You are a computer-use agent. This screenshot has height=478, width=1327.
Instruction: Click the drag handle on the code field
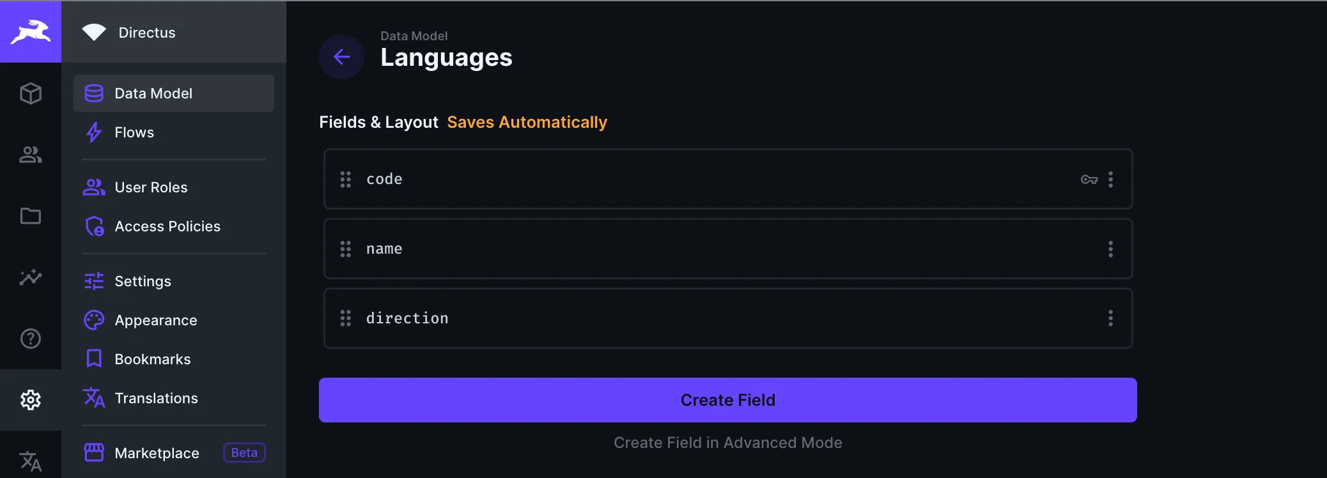346,180
